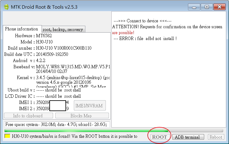Click the IMEI 1 value 359209
The width and height of the screenshot is (229, 144).
pos(43,102)
